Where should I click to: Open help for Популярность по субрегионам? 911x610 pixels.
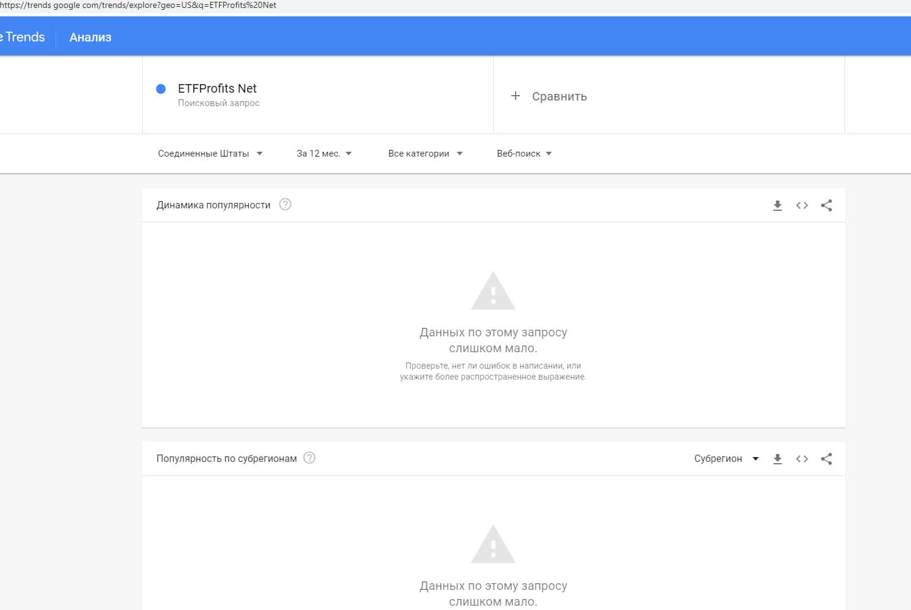click(309, 458)
